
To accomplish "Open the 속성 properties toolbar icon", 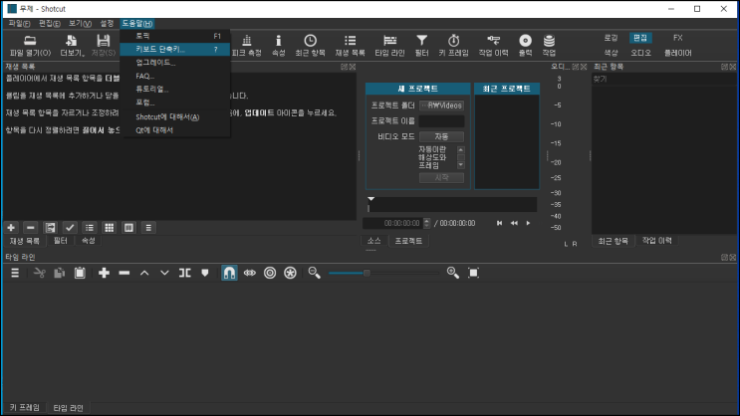I will pyautogui.click(x=279, y=46).
